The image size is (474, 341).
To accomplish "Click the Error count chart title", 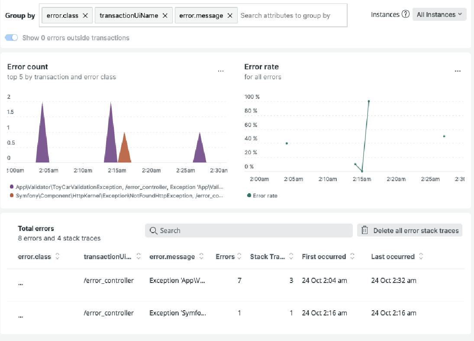I will 28,67.
